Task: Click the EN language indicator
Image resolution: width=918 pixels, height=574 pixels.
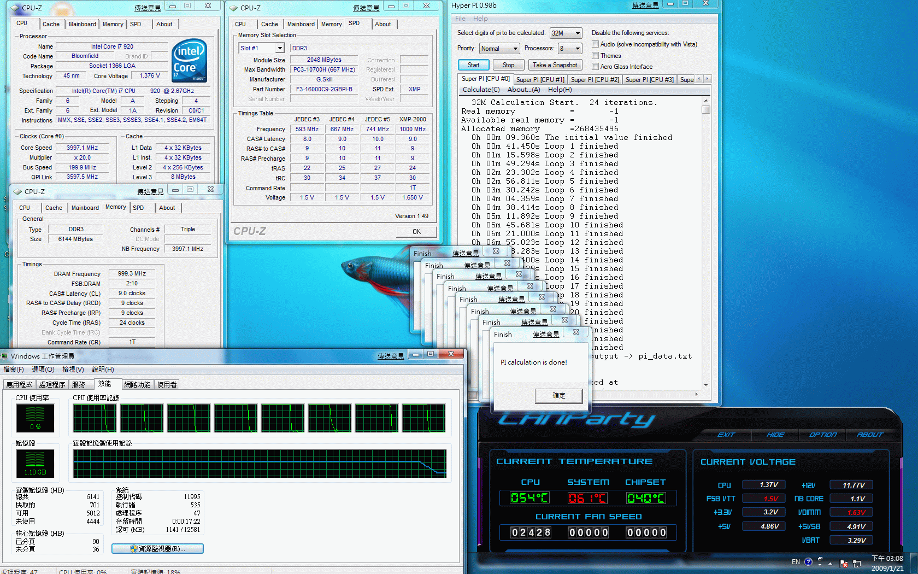Action: coord(796,562)
